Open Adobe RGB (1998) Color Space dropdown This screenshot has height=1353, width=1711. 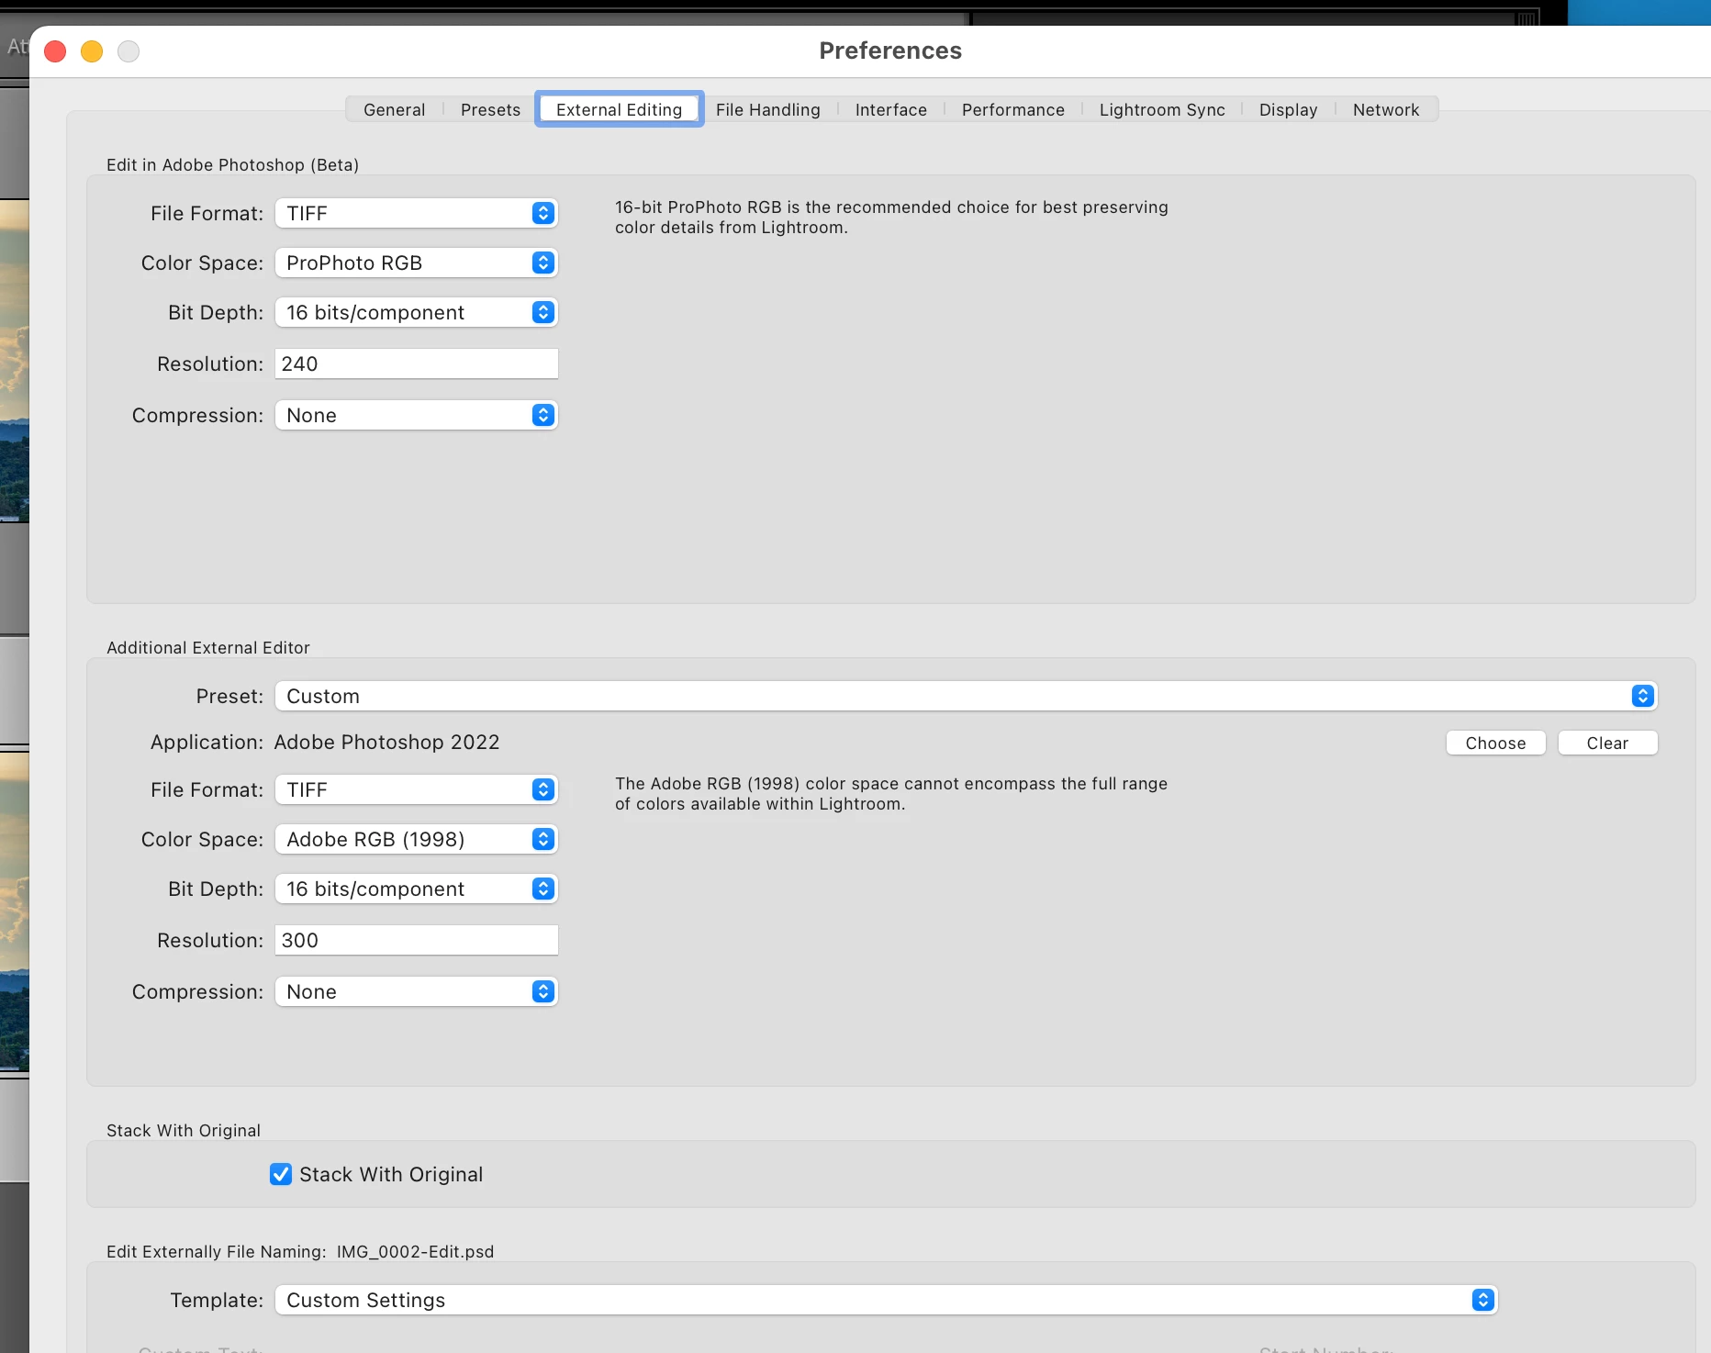tap(417, 839)
